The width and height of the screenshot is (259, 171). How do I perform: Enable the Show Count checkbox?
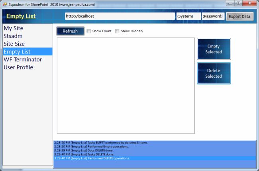click(x=89, y=31)
